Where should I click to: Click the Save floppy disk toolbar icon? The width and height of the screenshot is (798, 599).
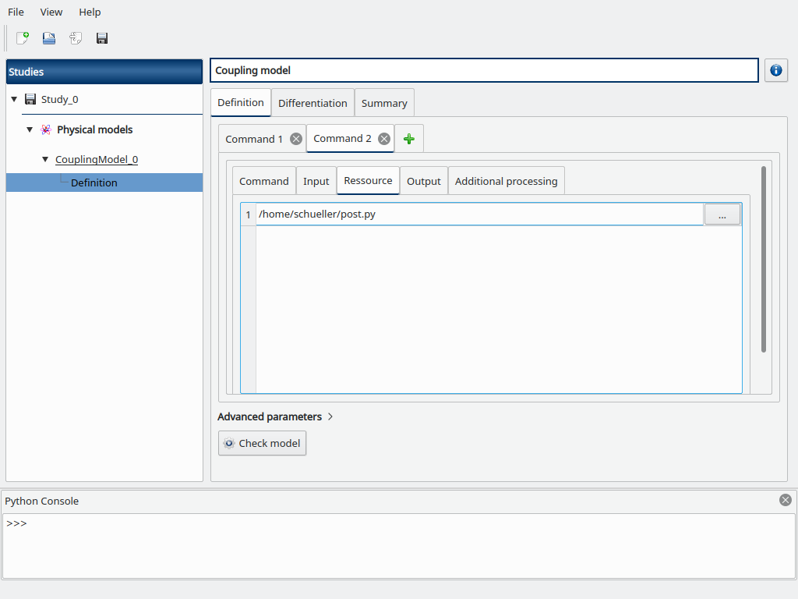[x=102, y=38]
